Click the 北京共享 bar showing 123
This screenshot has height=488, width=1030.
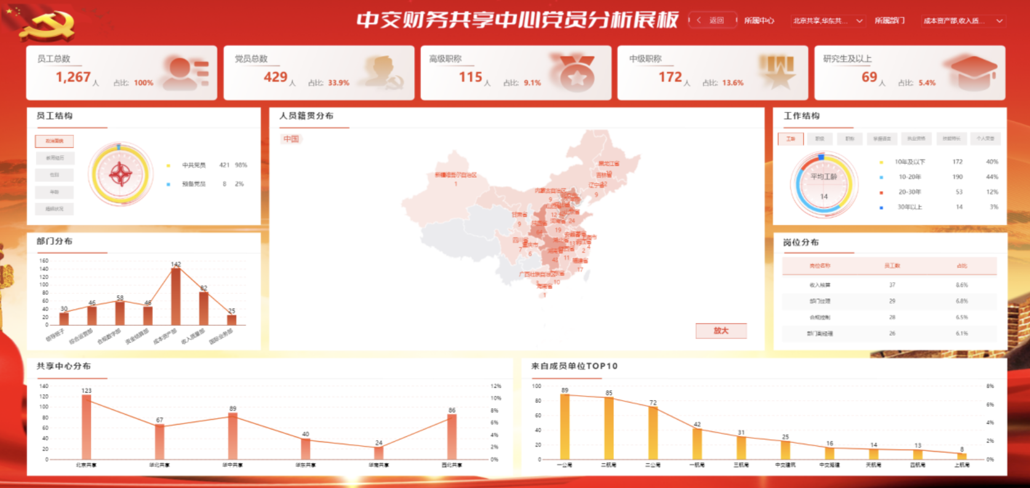(86, 427)
